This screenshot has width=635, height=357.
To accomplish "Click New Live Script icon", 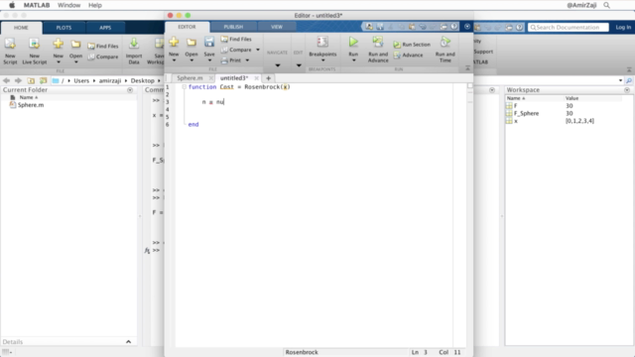I will point(35,44).
